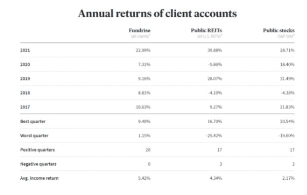Click the Best quarter row label
307x195 pixels.
(x=33, y=121)
